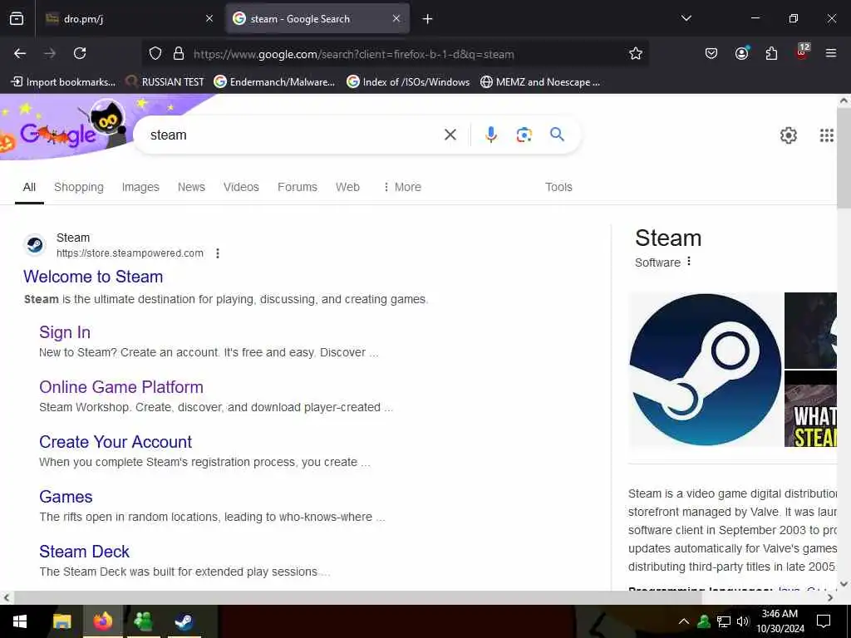Open the Sign In sitelink
The height and width of the screenshot is (638, 851).
[x=65, y=332]
